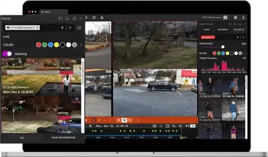This screenshot has height=157, width=268.
Task: Select the TODAY tab in search results
Action: point(207,30)
